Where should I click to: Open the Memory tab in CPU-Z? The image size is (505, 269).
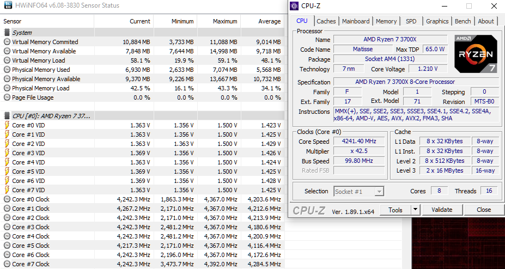pyautogui.click(x=386, y=21)
